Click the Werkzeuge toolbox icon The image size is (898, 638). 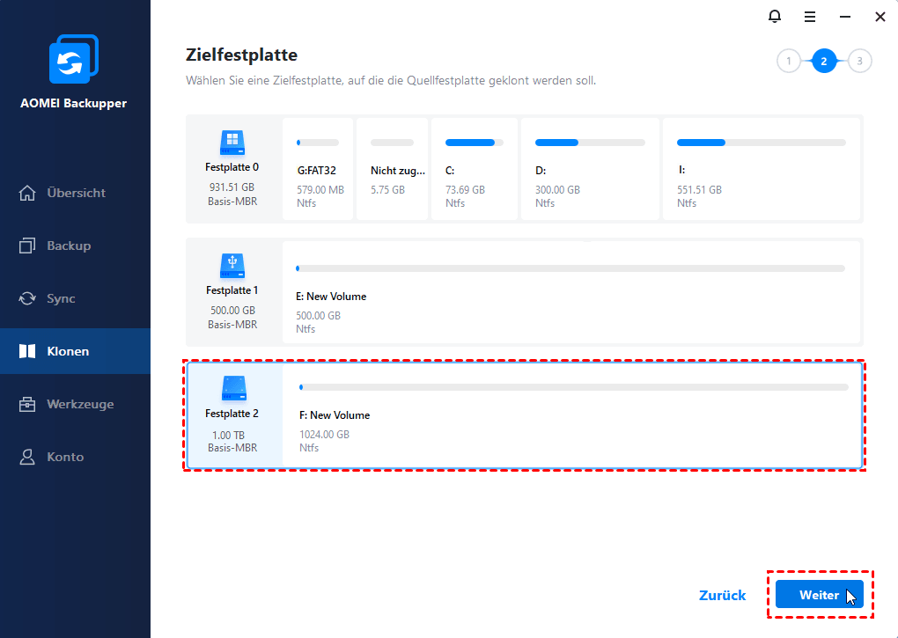pos(27,404)
